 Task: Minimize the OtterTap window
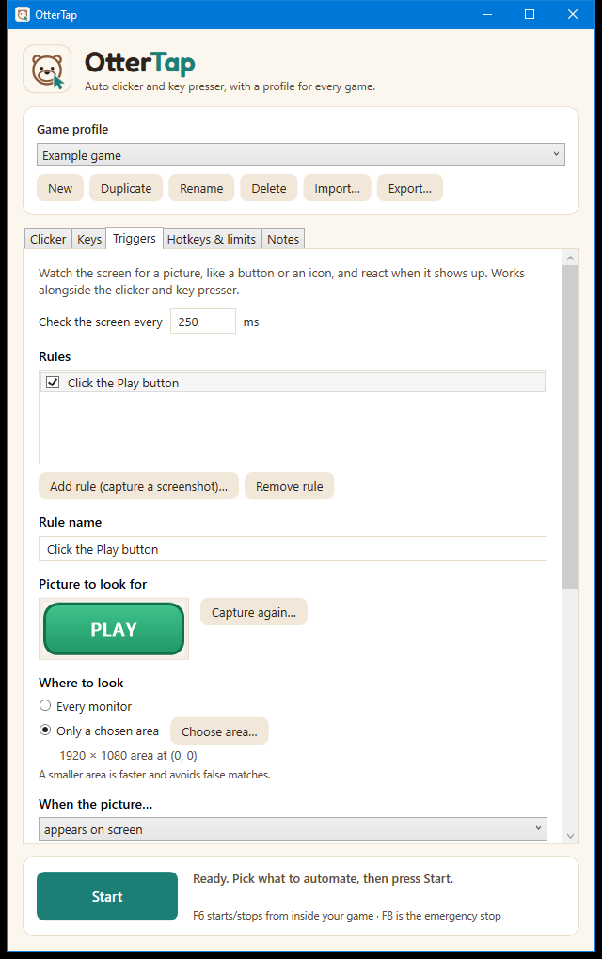pyautogui.click(x=487, y=14)
